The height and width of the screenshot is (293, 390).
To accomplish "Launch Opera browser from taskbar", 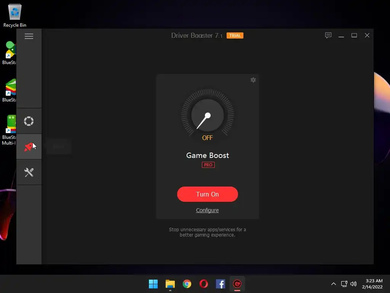I will pyautogui.click(x=204, y=284).
